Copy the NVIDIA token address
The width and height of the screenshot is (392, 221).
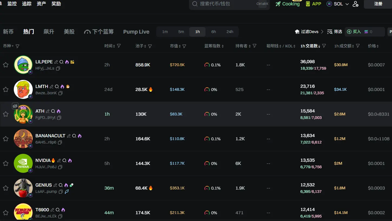coord(60,167)
